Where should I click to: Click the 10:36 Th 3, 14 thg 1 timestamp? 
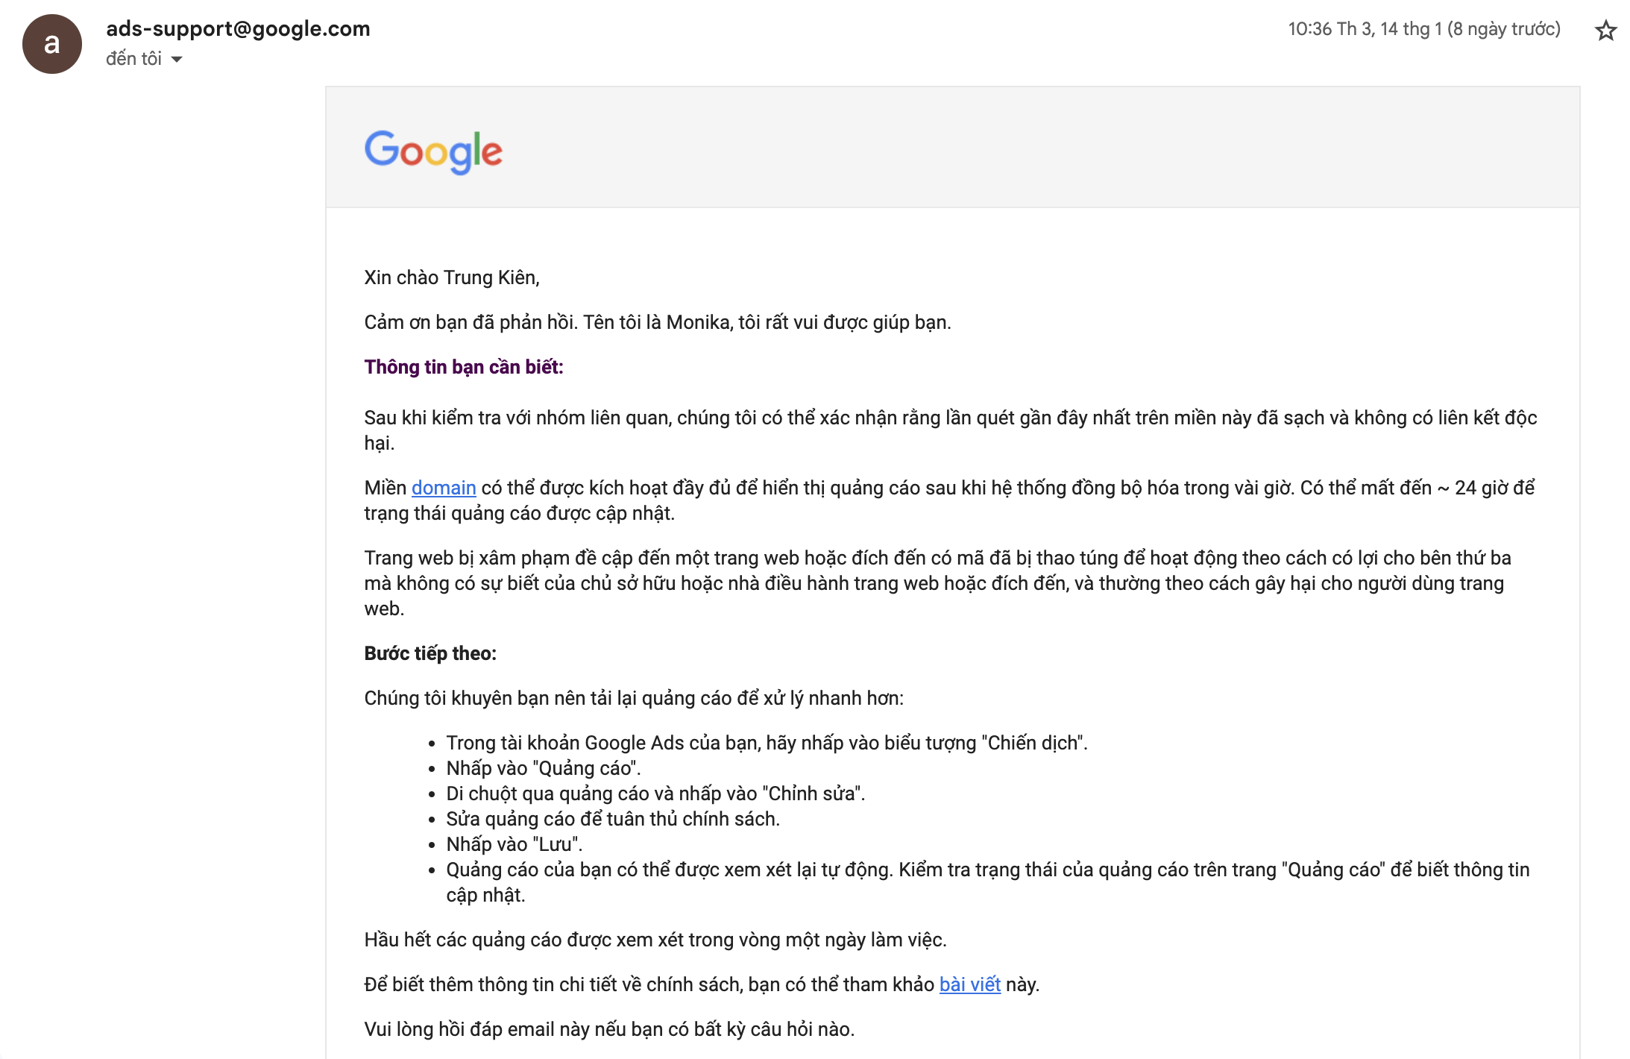tap(1424, 29)
